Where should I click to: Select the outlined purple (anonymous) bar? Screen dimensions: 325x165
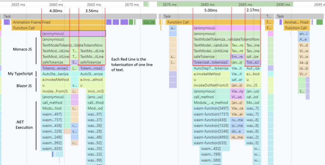(73, 34)
